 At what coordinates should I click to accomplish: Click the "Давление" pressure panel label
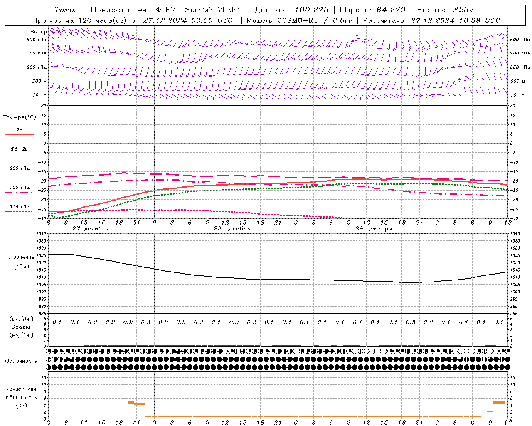(x=22, y=257)
